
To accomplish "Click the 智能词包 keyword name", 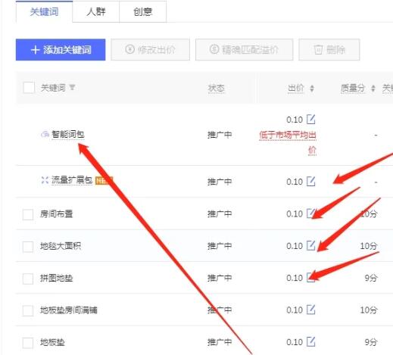I will click(x=68, y=134).
